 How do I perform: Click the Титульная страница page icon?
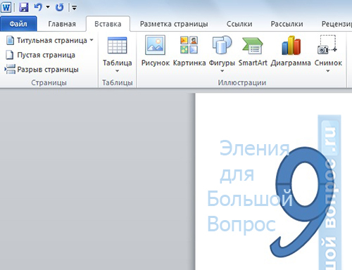point(10,40)
